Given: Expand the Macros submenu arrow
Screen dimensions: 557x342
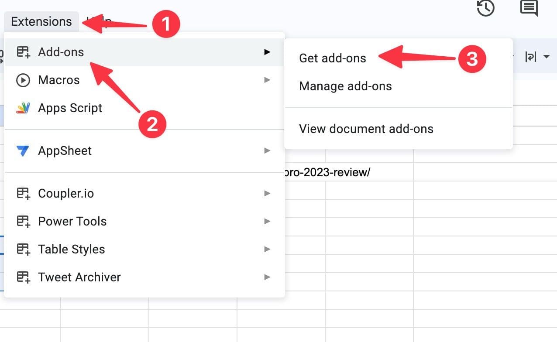Looking at the screenshot, I should click(267, 80).
